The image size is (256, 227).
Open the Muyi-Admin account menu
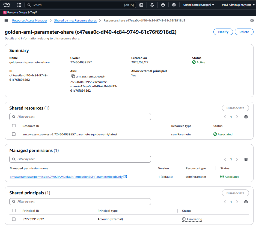coord(238,5)
